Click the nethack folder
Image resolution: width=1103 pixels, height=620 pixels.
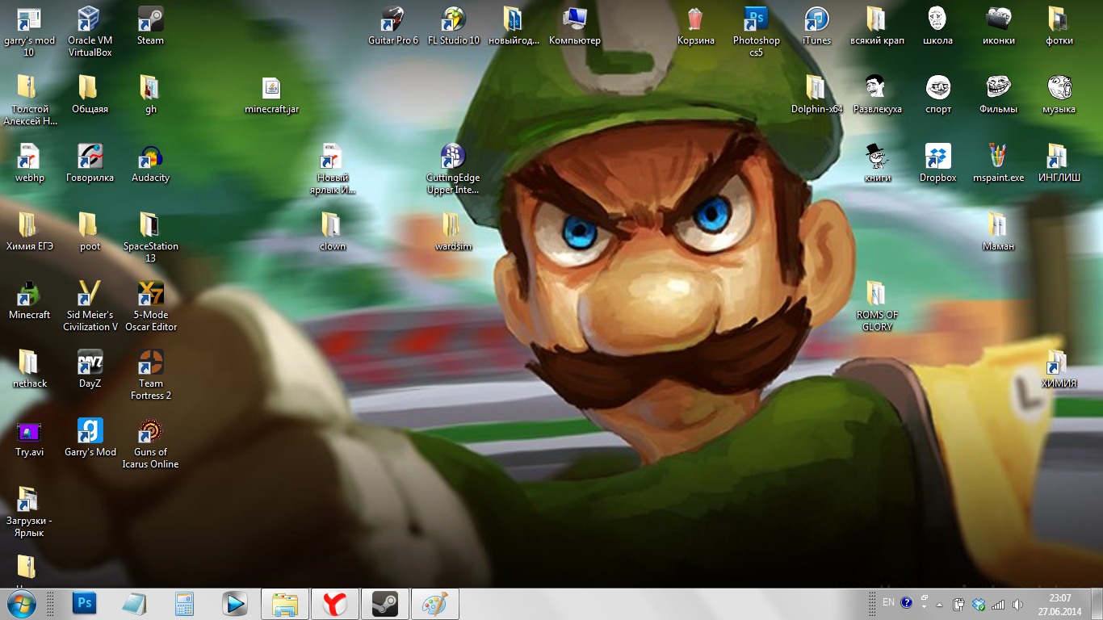pyautogui.click(x=29, y=369)
